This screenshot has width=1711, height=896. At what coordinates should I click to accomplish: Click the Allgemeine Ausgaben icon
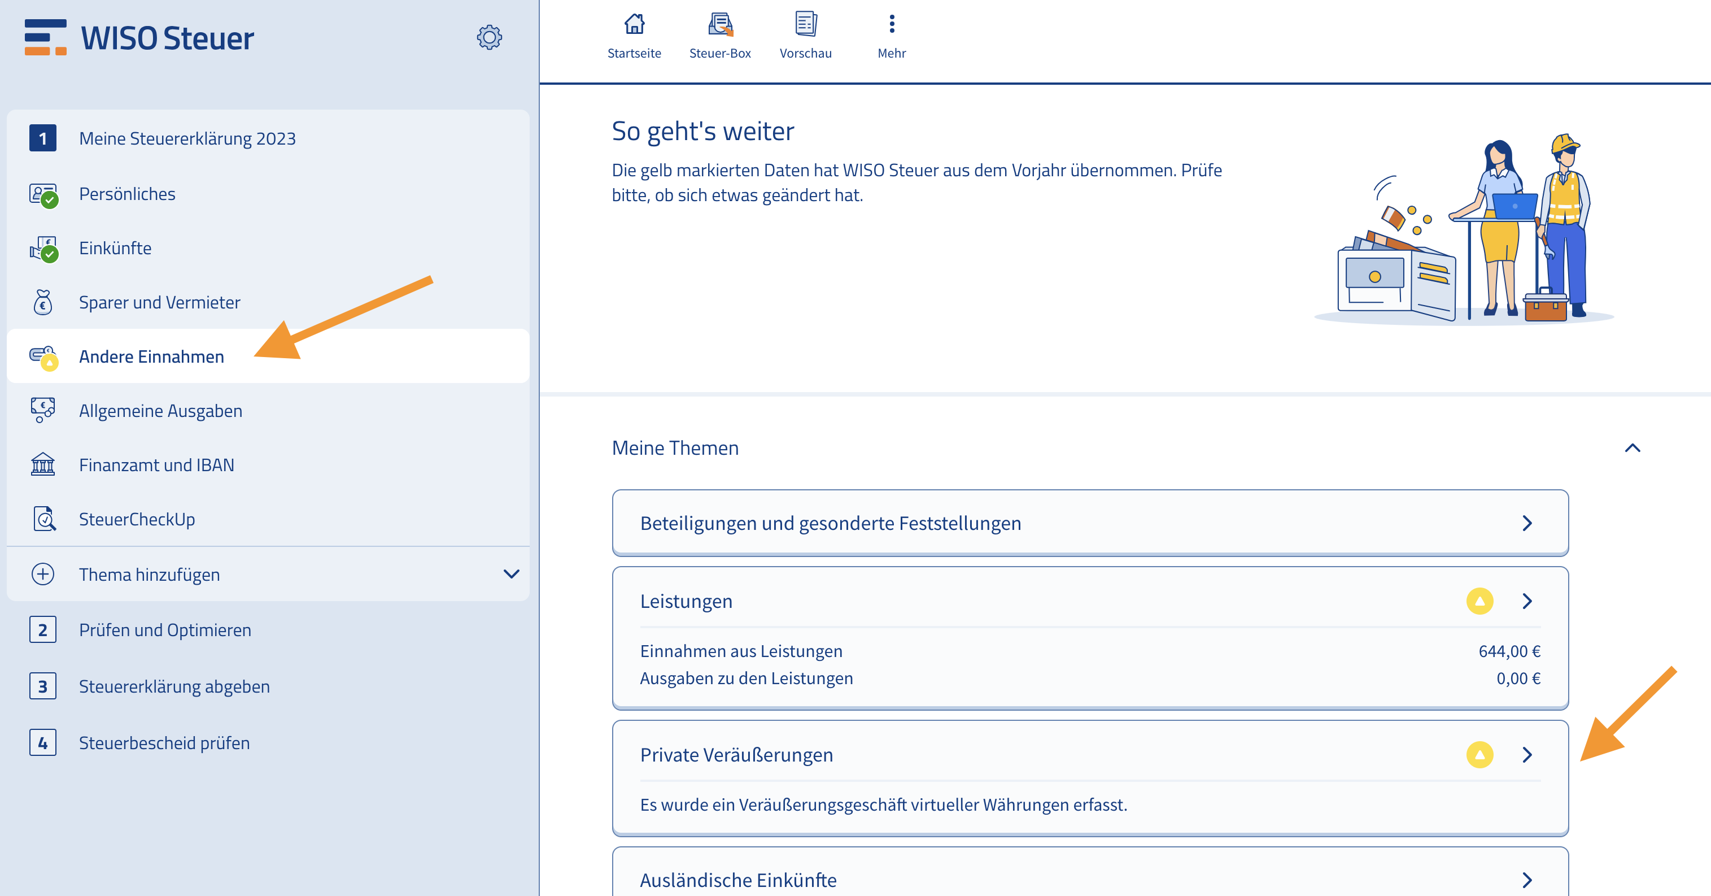[43, 410]
